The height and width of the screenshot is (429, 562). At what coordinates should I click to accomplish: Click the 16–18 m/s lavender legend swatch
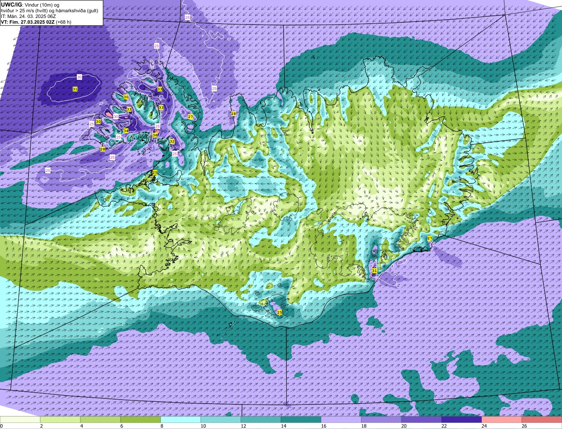pos(341,419)
